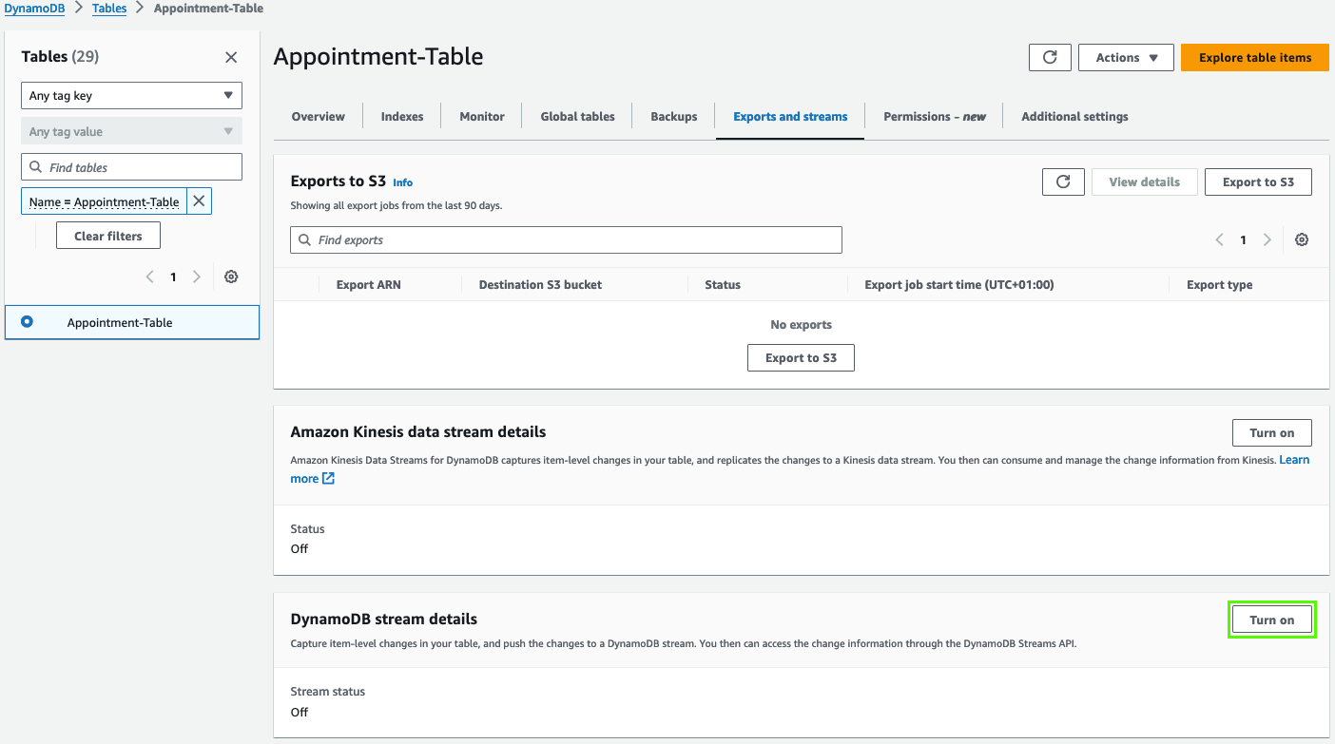Refresh the Exports to S3 list

click(1063, 181)
